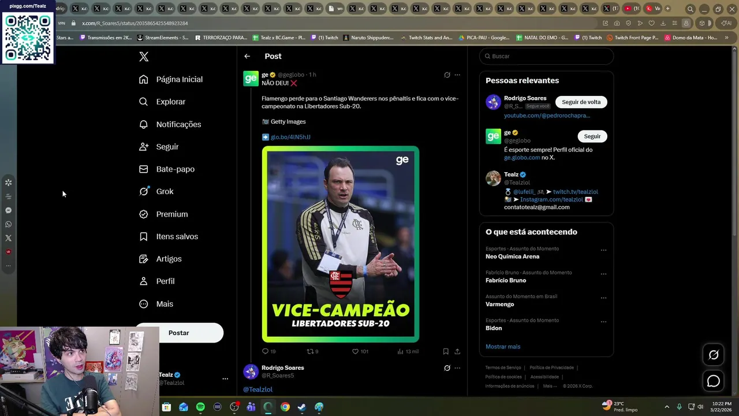Open Grok in the sidebar
This screenshot has height=416, width=739.
point(156,191)
